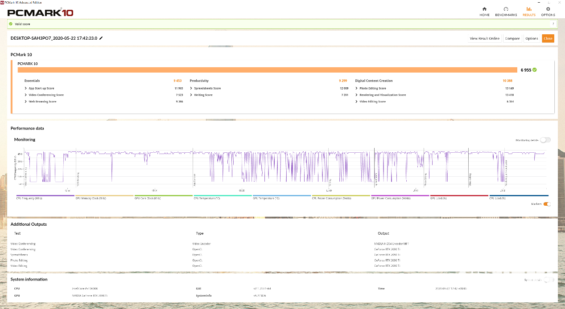Expand Spreadsheets Score details
This screenshot has width=565, height=309.
pyautogui.click(x=191, y=88)
